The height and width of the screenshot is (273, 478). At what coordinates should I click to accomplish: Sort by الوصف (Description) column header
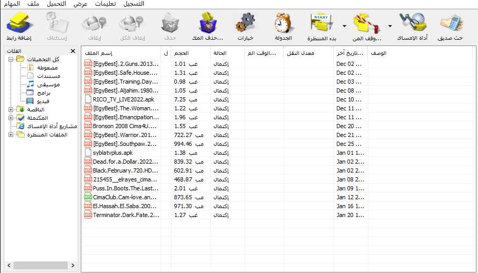(421, 53)
